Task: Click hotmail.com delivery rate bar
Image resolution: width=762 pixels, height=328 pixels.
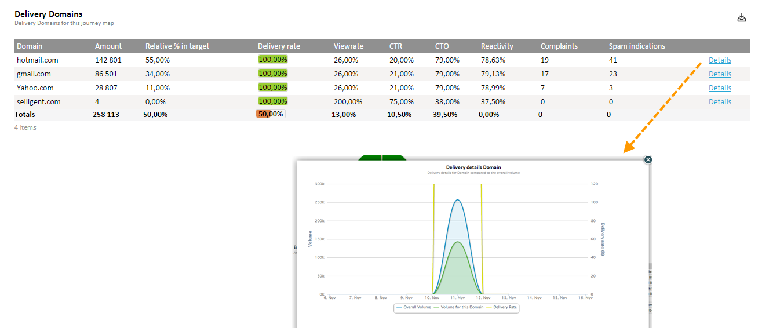Action: click(x=273, y=60)
